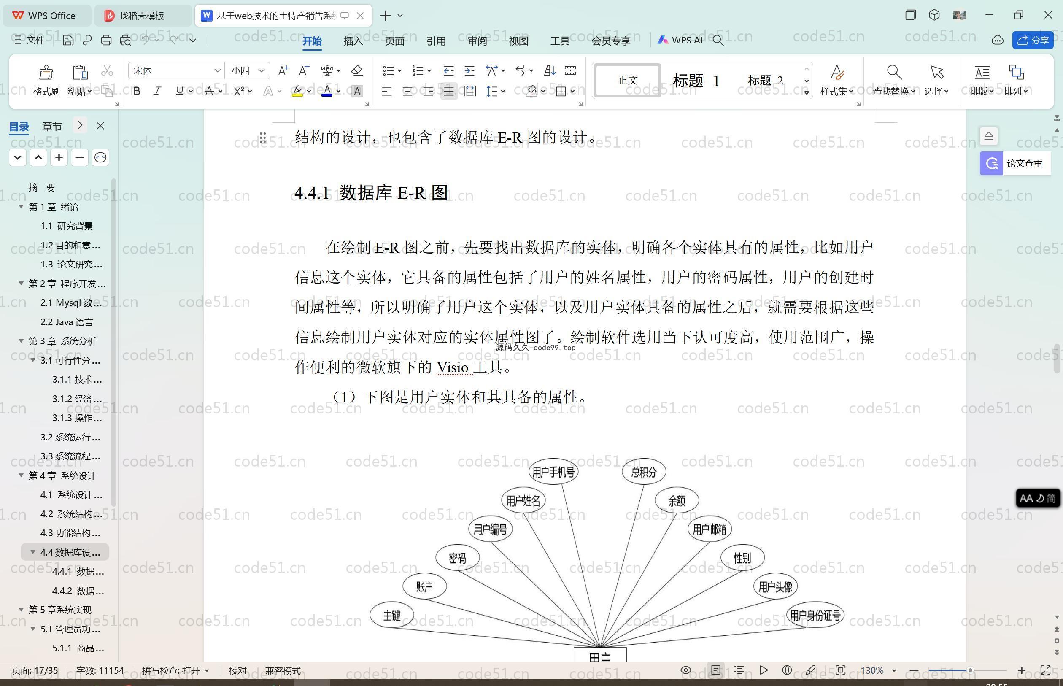Viewport: 1063px width, 686px height.
Task: Click the focus frame icon in status bar
Action: coord(840,670)
